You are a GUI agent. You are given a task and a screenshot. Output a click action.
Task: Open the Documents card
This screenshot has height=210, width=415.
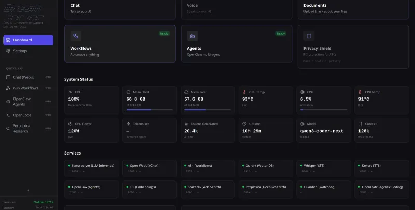(x=353, y=9)
